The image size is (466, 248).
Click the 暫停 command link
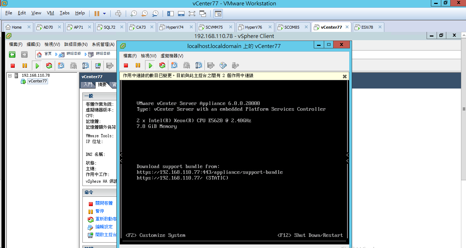(100, 211)
